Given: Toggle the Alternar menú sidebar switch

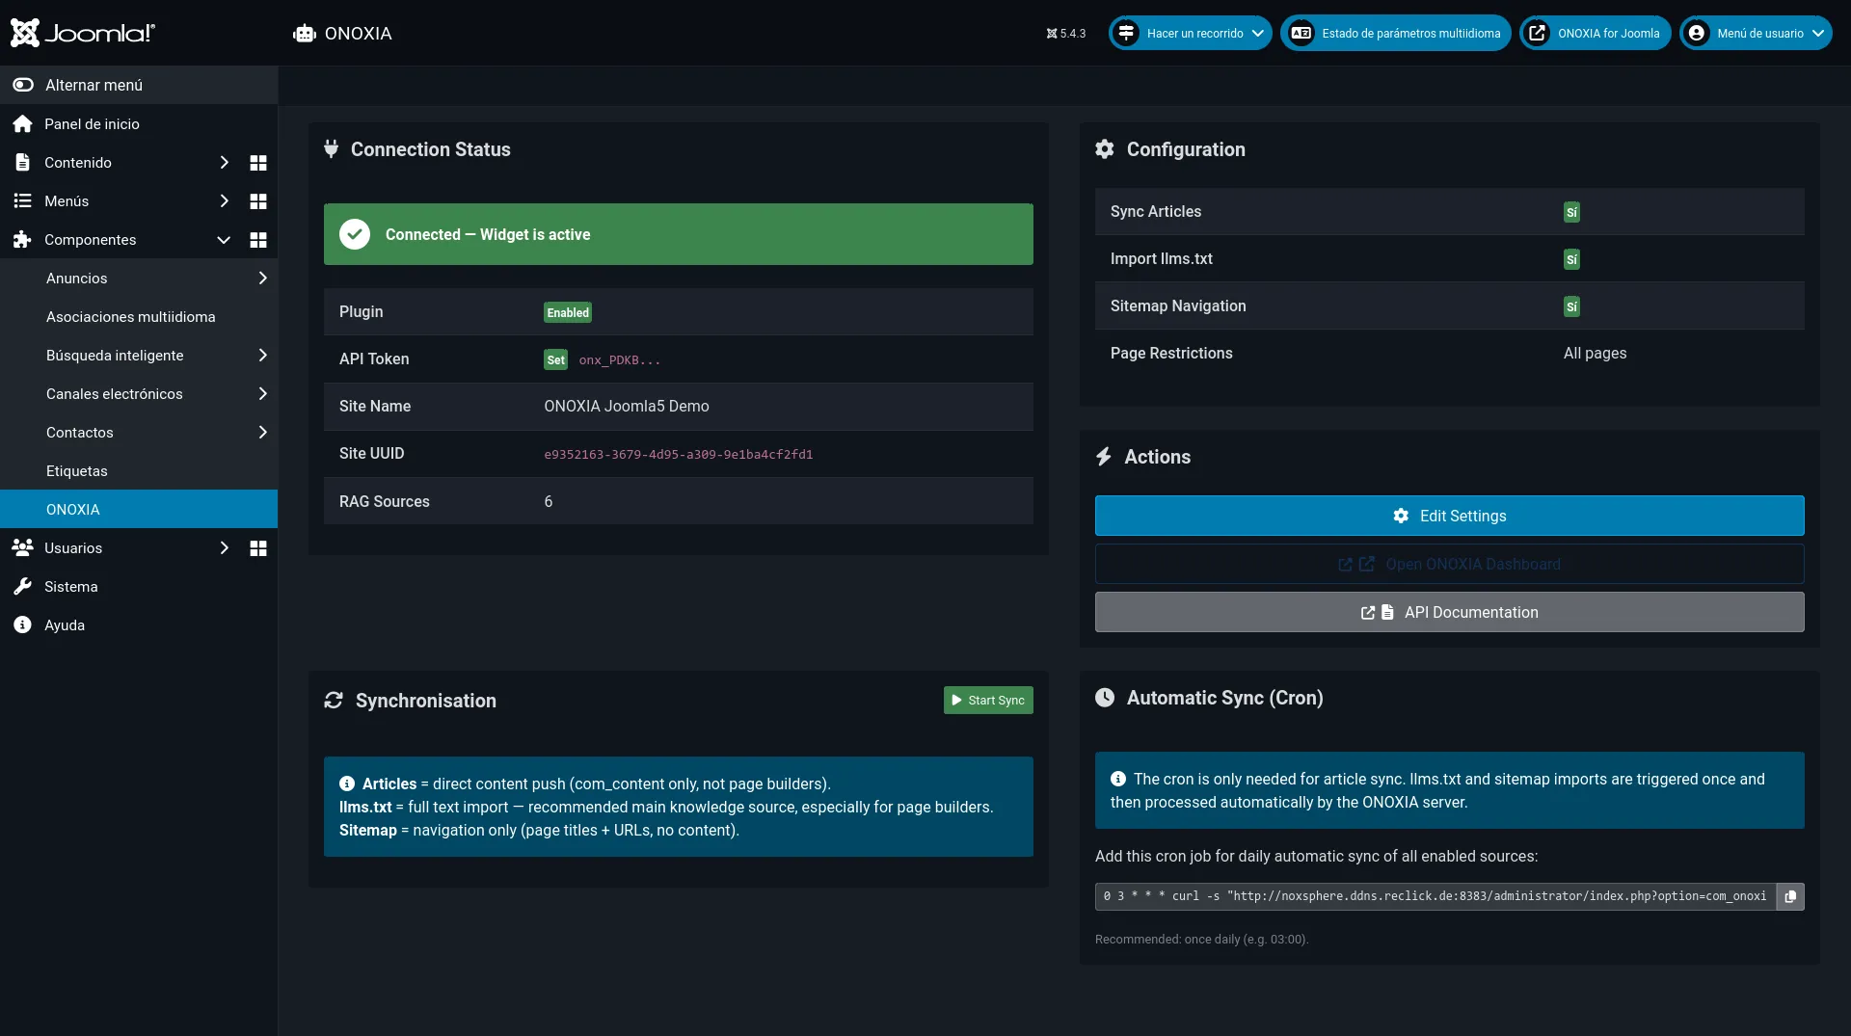Looking at the screenshot, I should tap(23, 85).
